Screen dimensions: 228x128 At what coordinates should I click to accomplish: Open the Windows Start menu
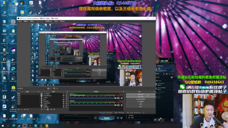pyautogui.click(x=3, y=126)
